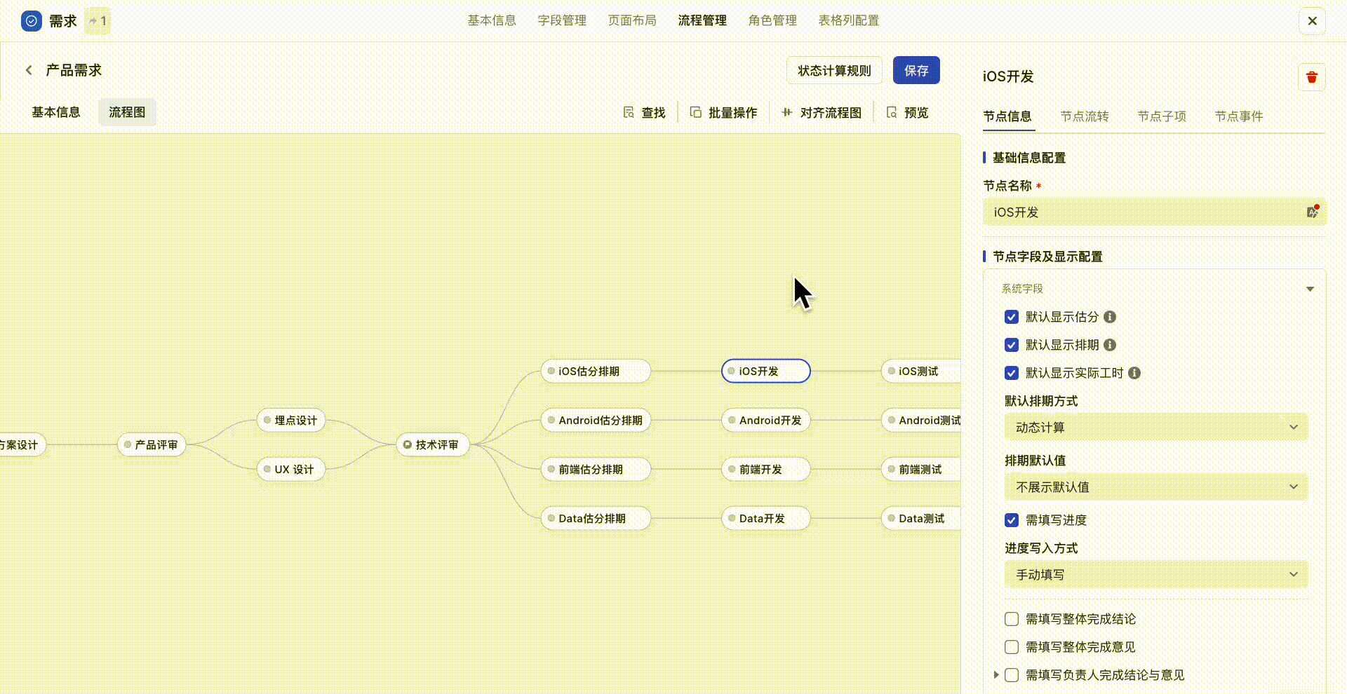Click the 查找 search icon
The width and height of the screenshot is (1347, 694).
pos(629,112)
